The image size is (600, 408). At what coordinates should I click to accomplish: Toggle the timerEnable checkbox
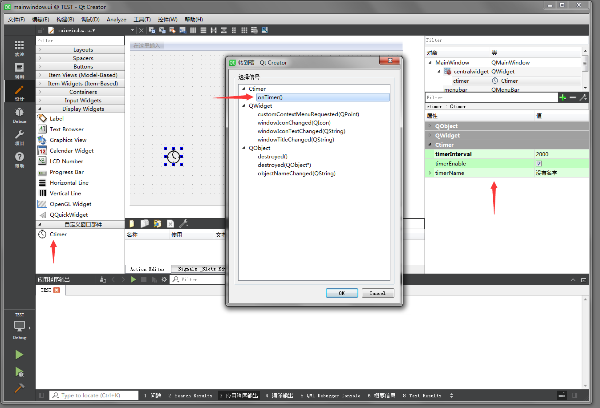click(x=539, y=164)
